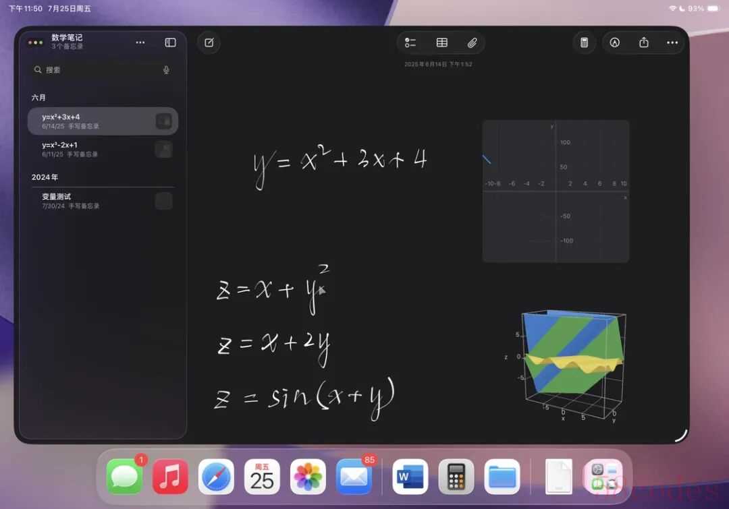Open the attachment paperclip menu
Viewport: 729px width, 509px height.
472,42
